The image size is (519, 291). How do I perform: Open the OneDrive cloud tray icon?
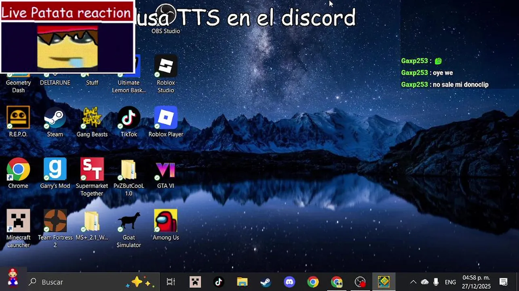pyautogui.click(x=425, y=282)
